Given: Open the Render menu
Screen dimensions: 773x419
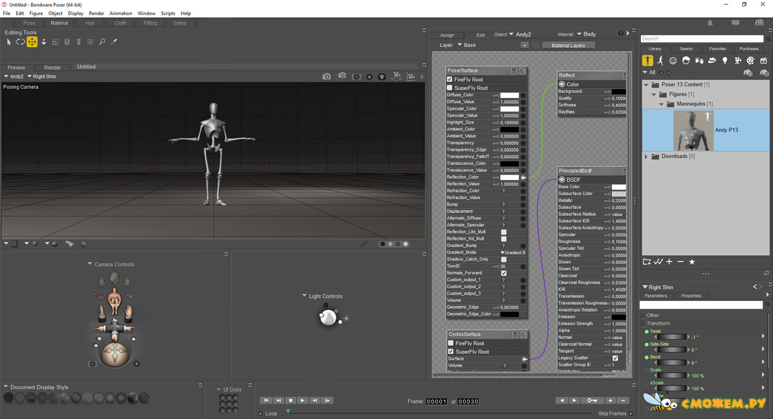Looking at the screenshot, I should click(x=97, y=13).
